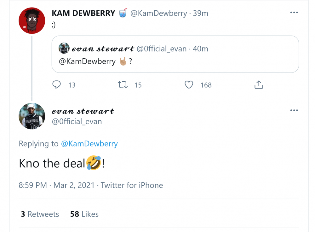Retweet Kam Dewberry's tweet
Screen dimensions: 315x232
point(123,85)
